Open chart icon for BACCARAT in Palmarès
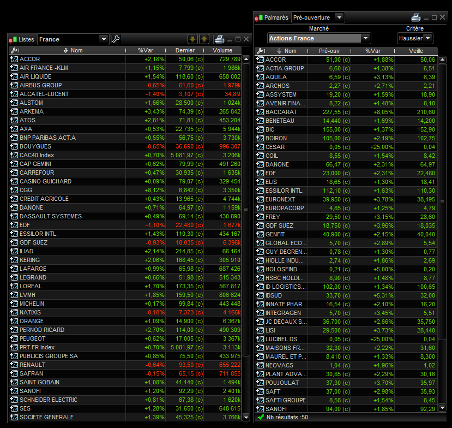The width and height of the screenshot is (452, 428). coord(260,112)
